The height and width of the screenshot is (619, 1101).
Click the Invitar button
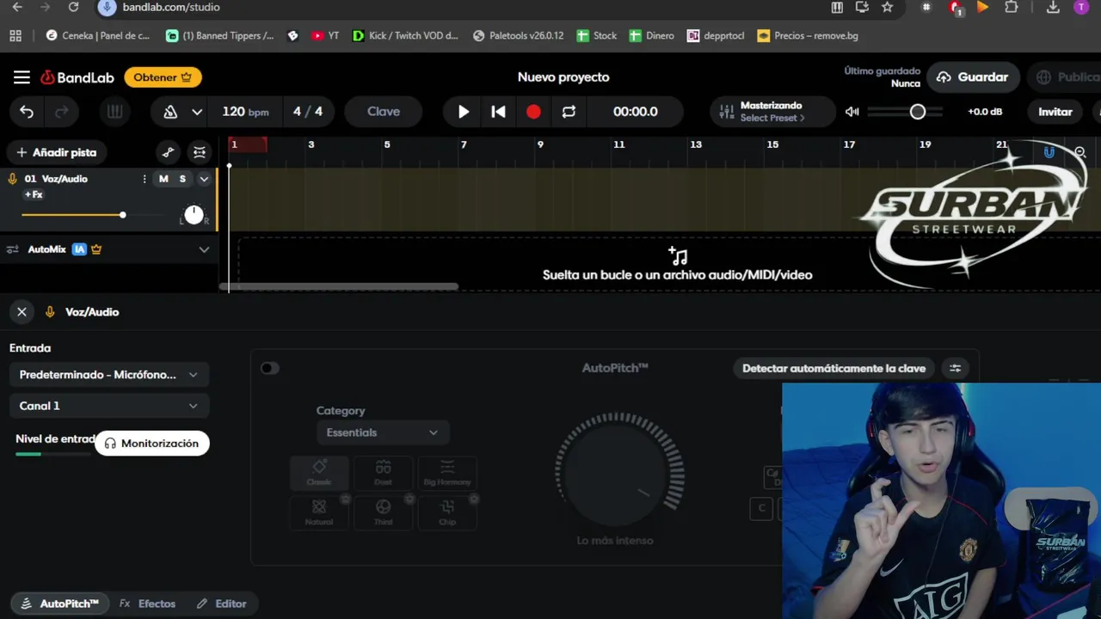[x=1055, y=112]
